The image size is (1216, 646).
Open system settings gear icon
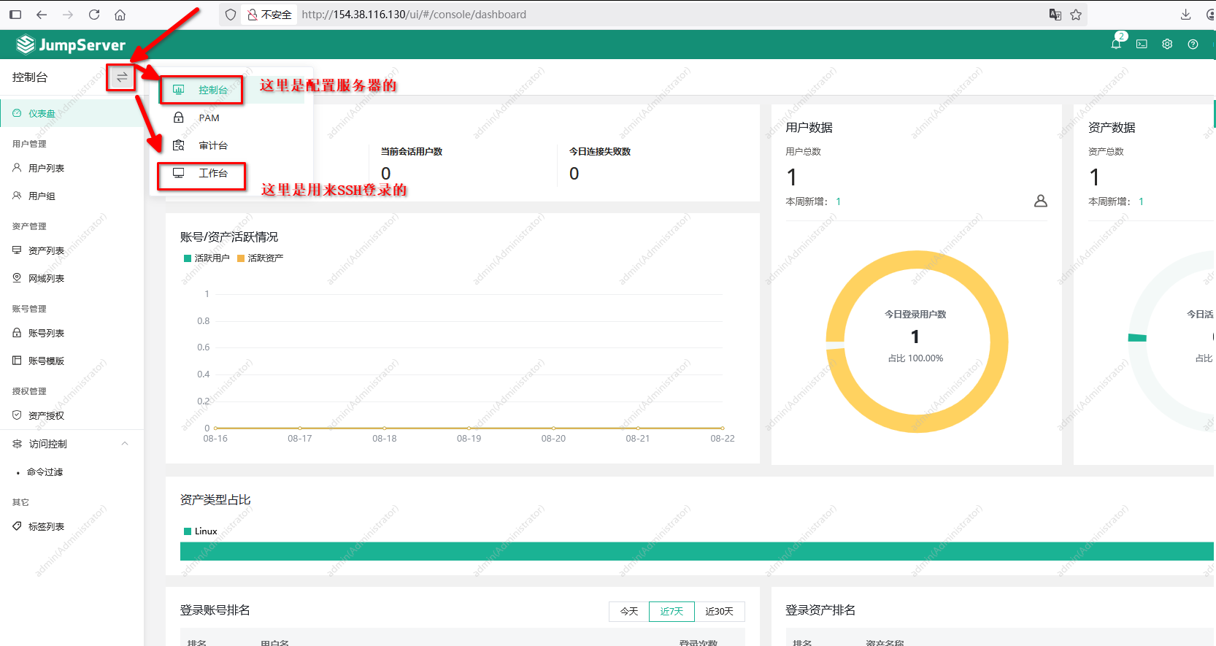[1167, 45]
